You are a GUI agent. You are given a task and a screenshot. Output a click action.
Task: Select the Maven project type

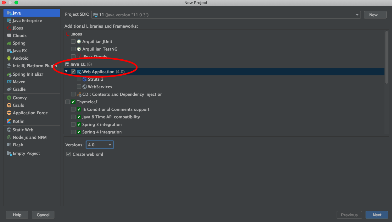(x=32, y=82)
